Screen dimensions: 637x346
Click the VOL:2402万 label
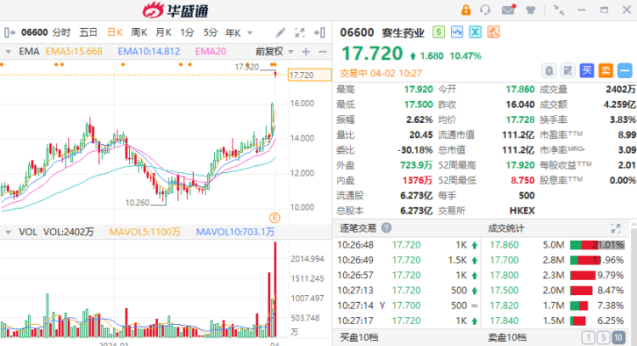[68, 232]
